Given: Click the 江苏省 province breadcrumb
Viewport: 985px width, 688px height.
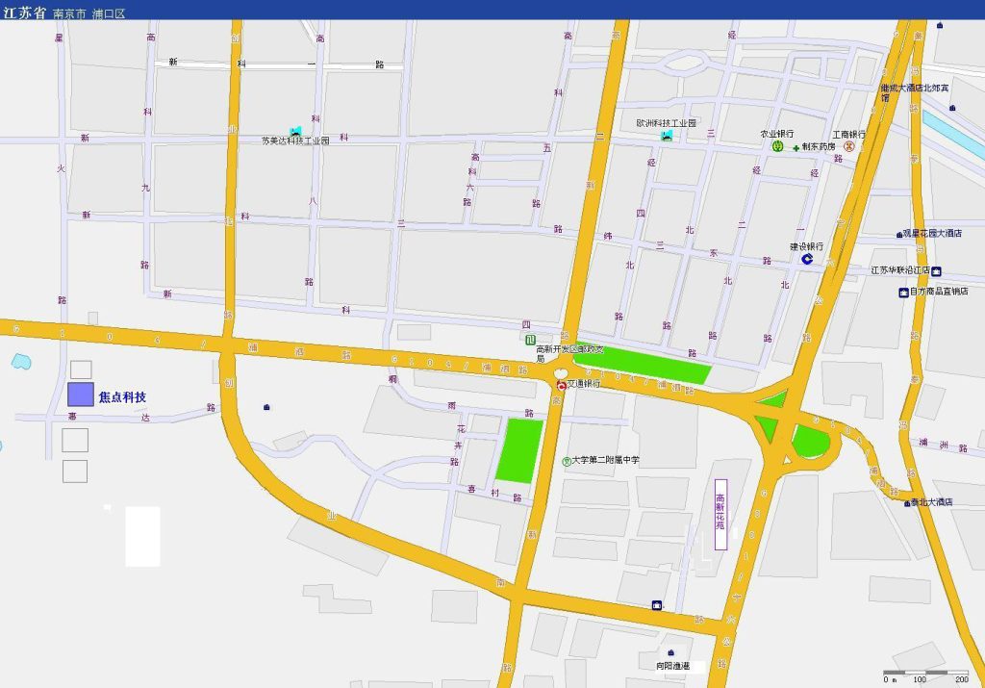Looking at the screenshot, I should tap(24, 13).
